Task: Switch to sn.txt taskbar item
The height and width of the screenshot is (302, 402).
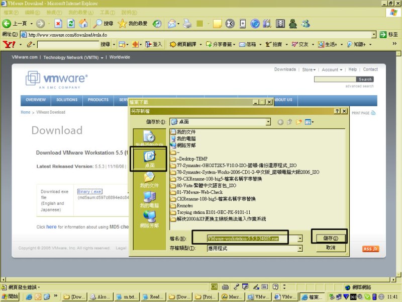Action: tap(127, 297)
